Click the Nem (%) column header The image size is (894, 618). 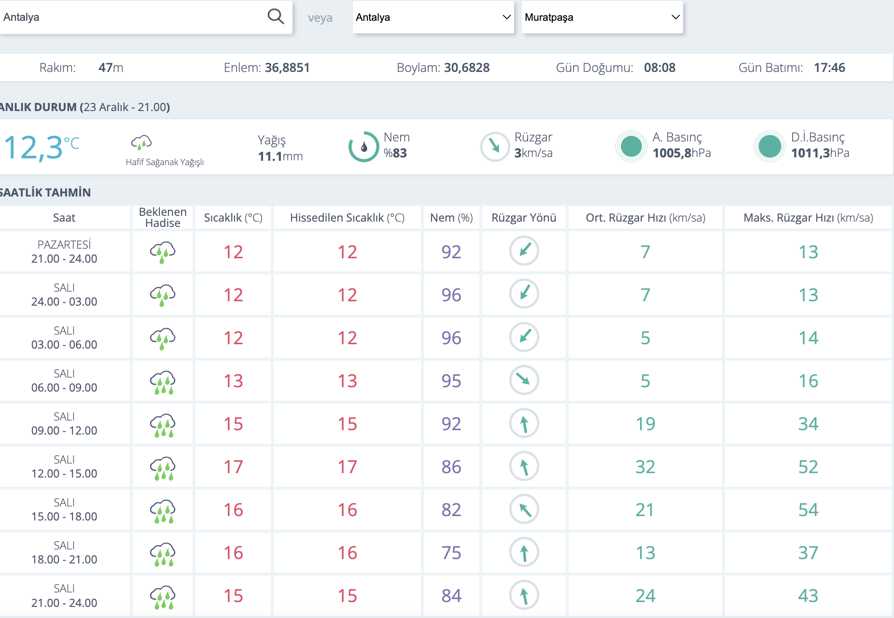click(451, 218)
